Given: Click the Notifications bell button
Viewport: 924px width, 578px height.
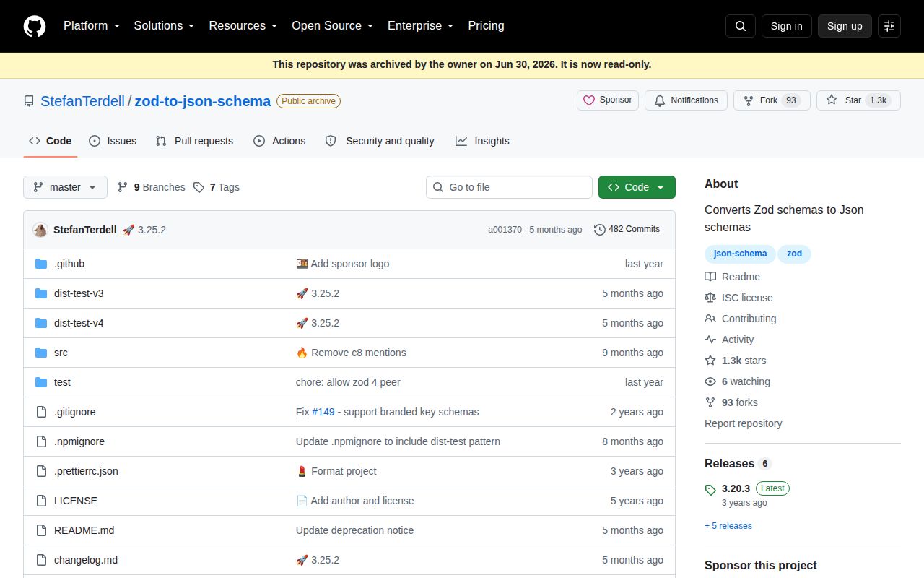Looking at the screenshot, I should point(687,100).
